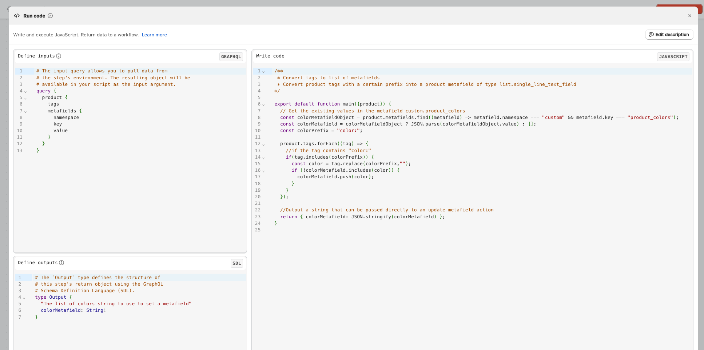This screenshot has height=350, width=704.
Task: Close the Run code dialog
Action: [x=689, y=16]
